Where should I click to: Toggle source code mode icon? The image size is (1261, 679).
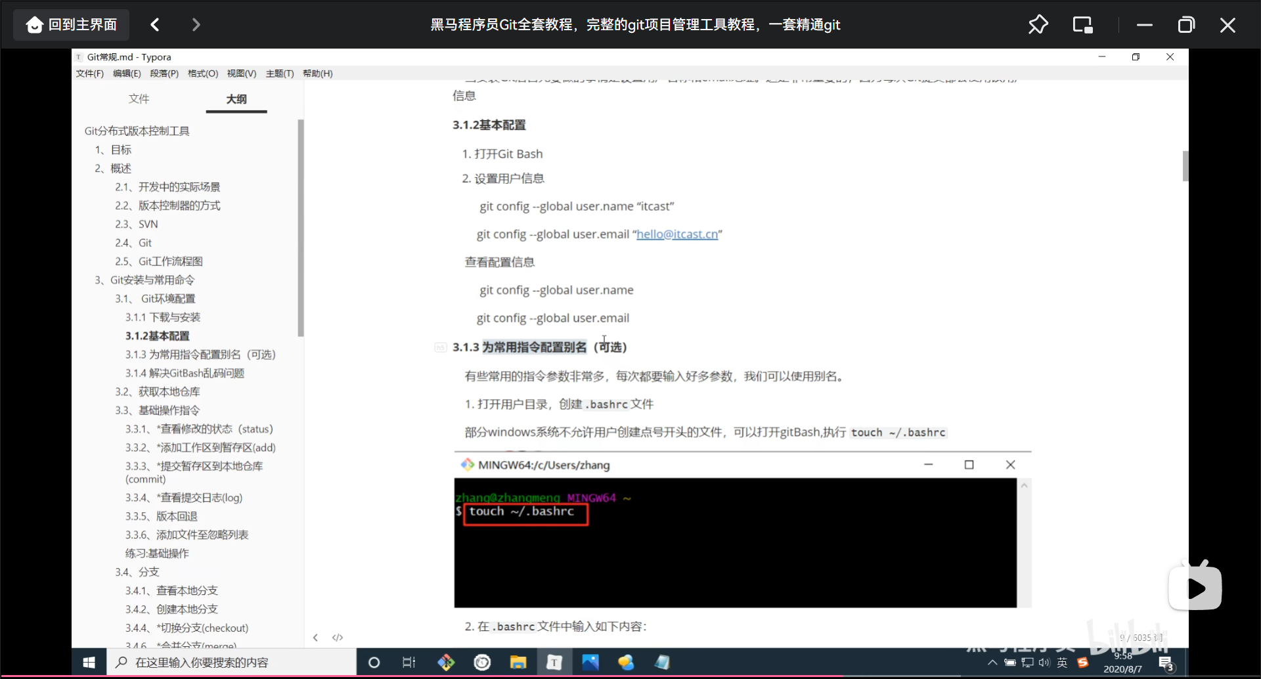tap(338, 638)
